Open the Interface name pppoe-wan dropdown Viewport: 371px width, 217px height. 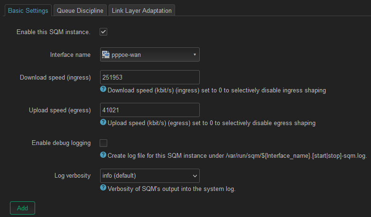[x=150, y=54]
